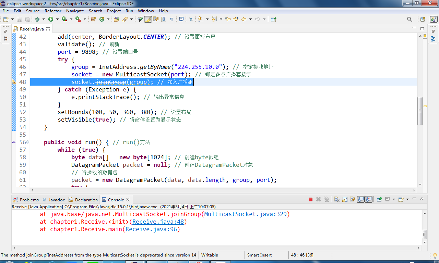Toggle Mark Occurrences highlighter button
The height and width of the screenshot is (263, 439).
point(148,19)
